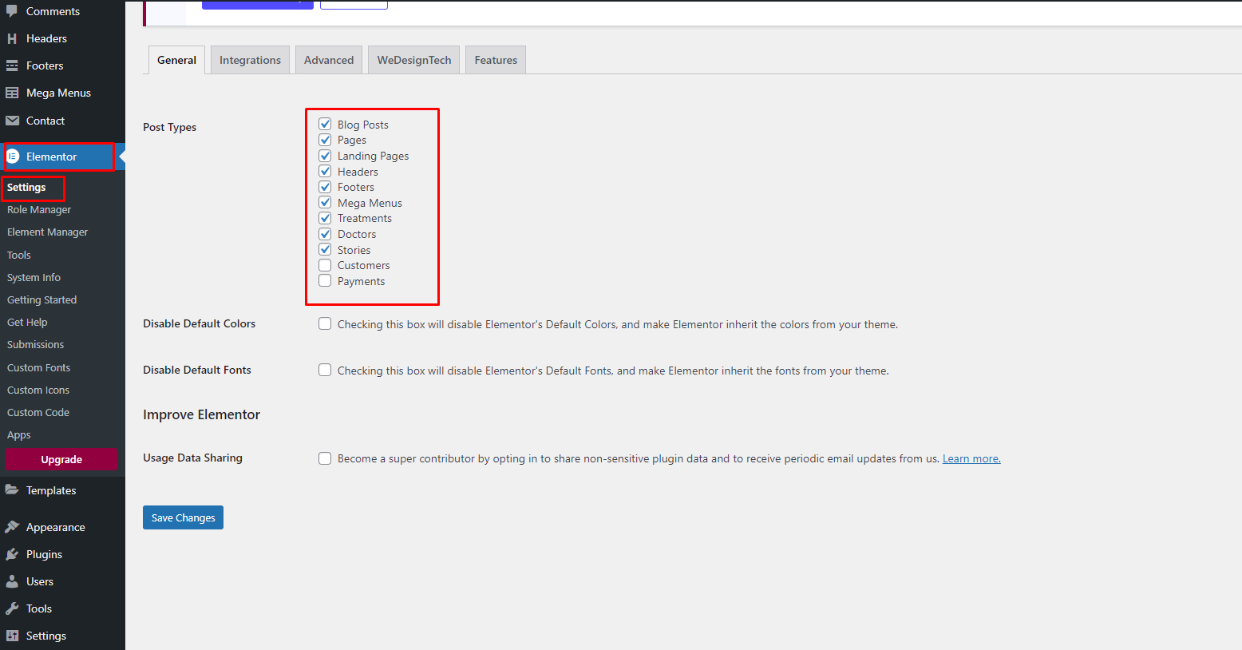The height and width of the screenshot is (650, 1242).
Task: Click the Contact envelope icon
Action: [x=12, y=121]
